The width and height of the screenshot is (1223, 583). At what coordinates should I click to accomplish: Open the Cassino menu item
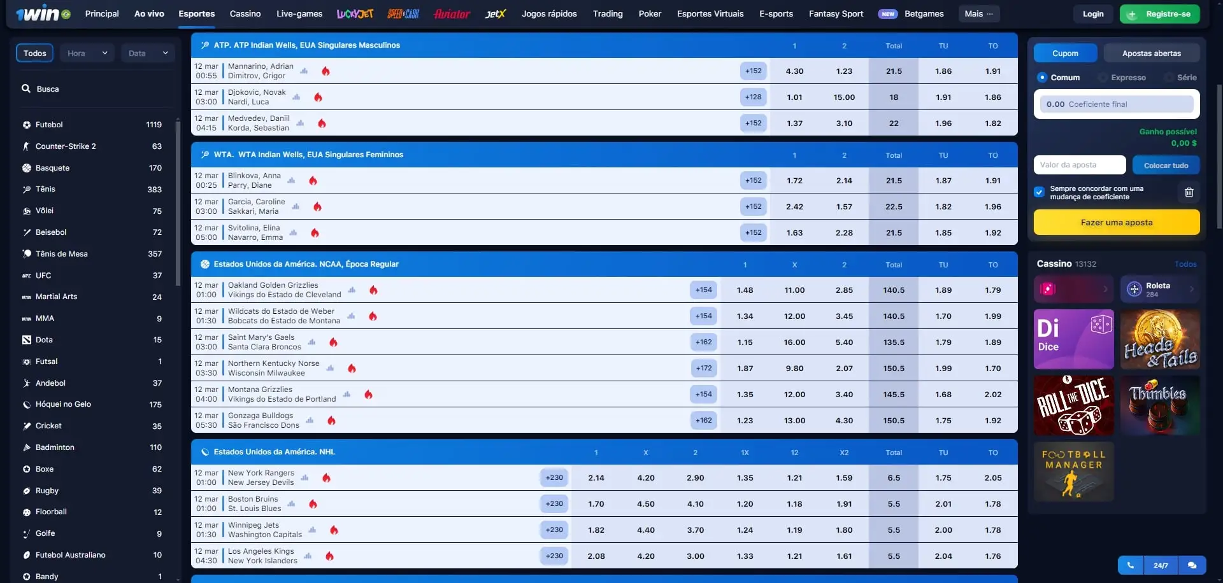[x=245, y=14]
